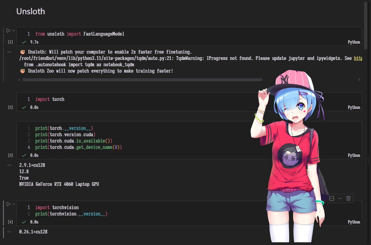Screen dimensions: 371x245
Task: Click output text '2.9.1+cu128'
Action: [32, 165]
